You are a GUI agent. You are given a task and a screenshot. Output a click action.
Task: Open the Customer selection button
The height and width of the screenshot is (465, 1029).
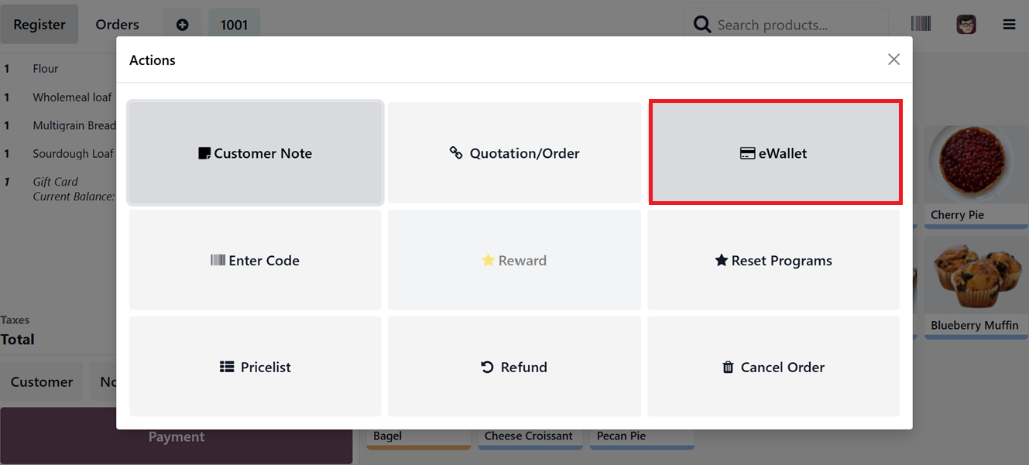click(x=42, y=381)
